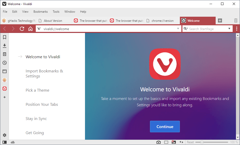Toggle images icon in status bar

174,142
